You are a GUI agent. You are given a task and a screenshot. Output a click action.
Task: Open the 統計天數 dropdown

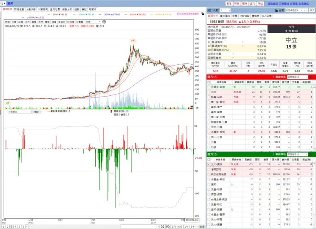coord(225,10)
